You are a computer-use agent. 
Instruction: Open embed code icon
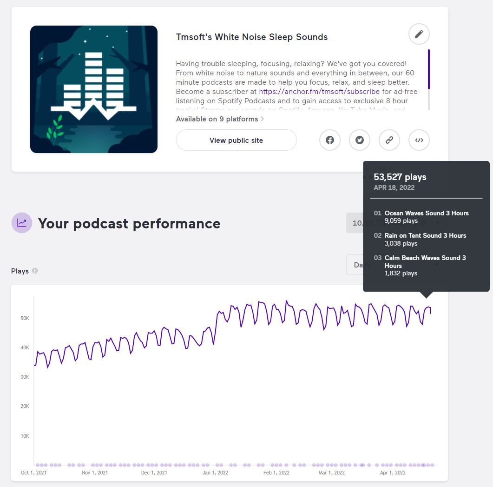(419, 140)
